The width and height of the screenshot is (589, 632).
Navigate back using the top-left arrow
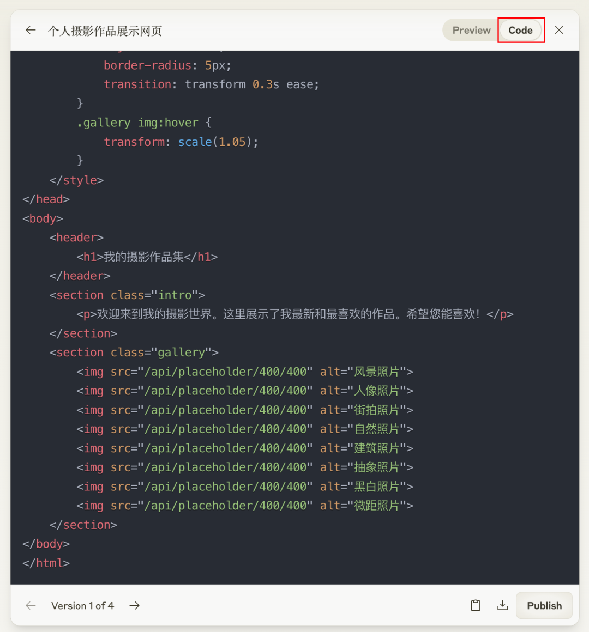(x=30, y=30)
